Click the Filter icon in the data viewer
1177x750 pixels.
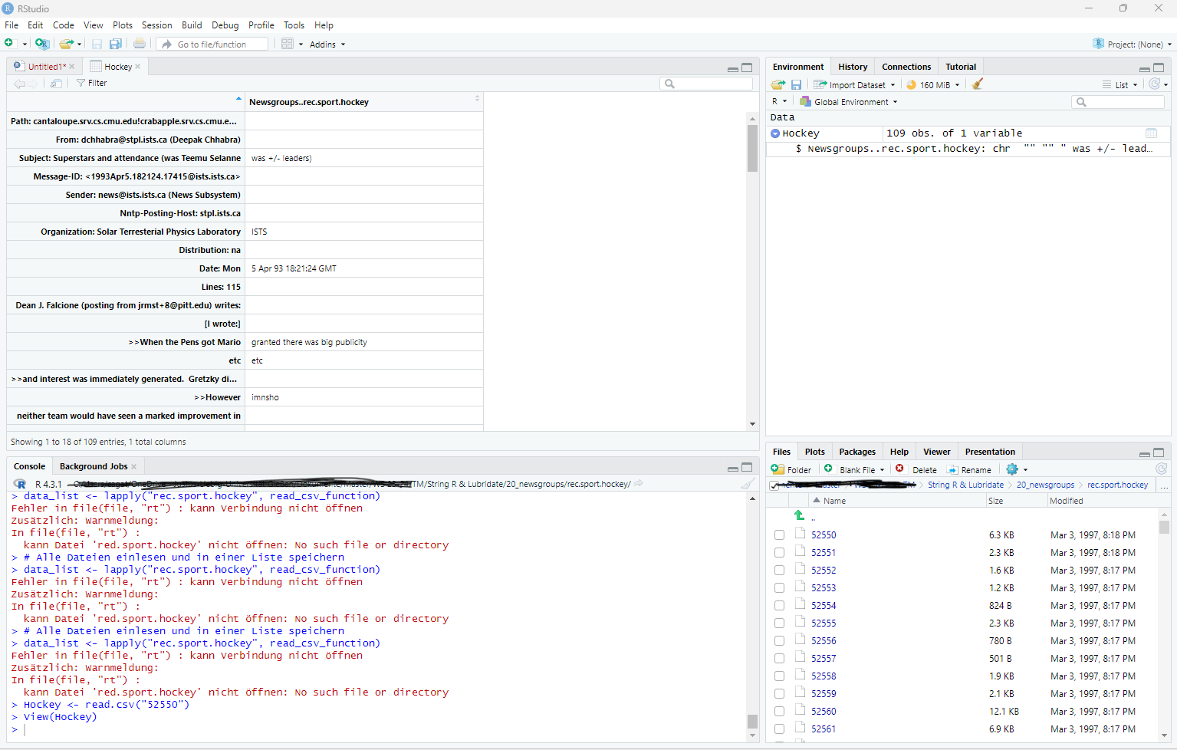tap(91, 83)
